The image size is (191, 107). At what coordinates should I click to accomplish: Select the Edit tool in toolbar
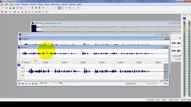point(59,8)
